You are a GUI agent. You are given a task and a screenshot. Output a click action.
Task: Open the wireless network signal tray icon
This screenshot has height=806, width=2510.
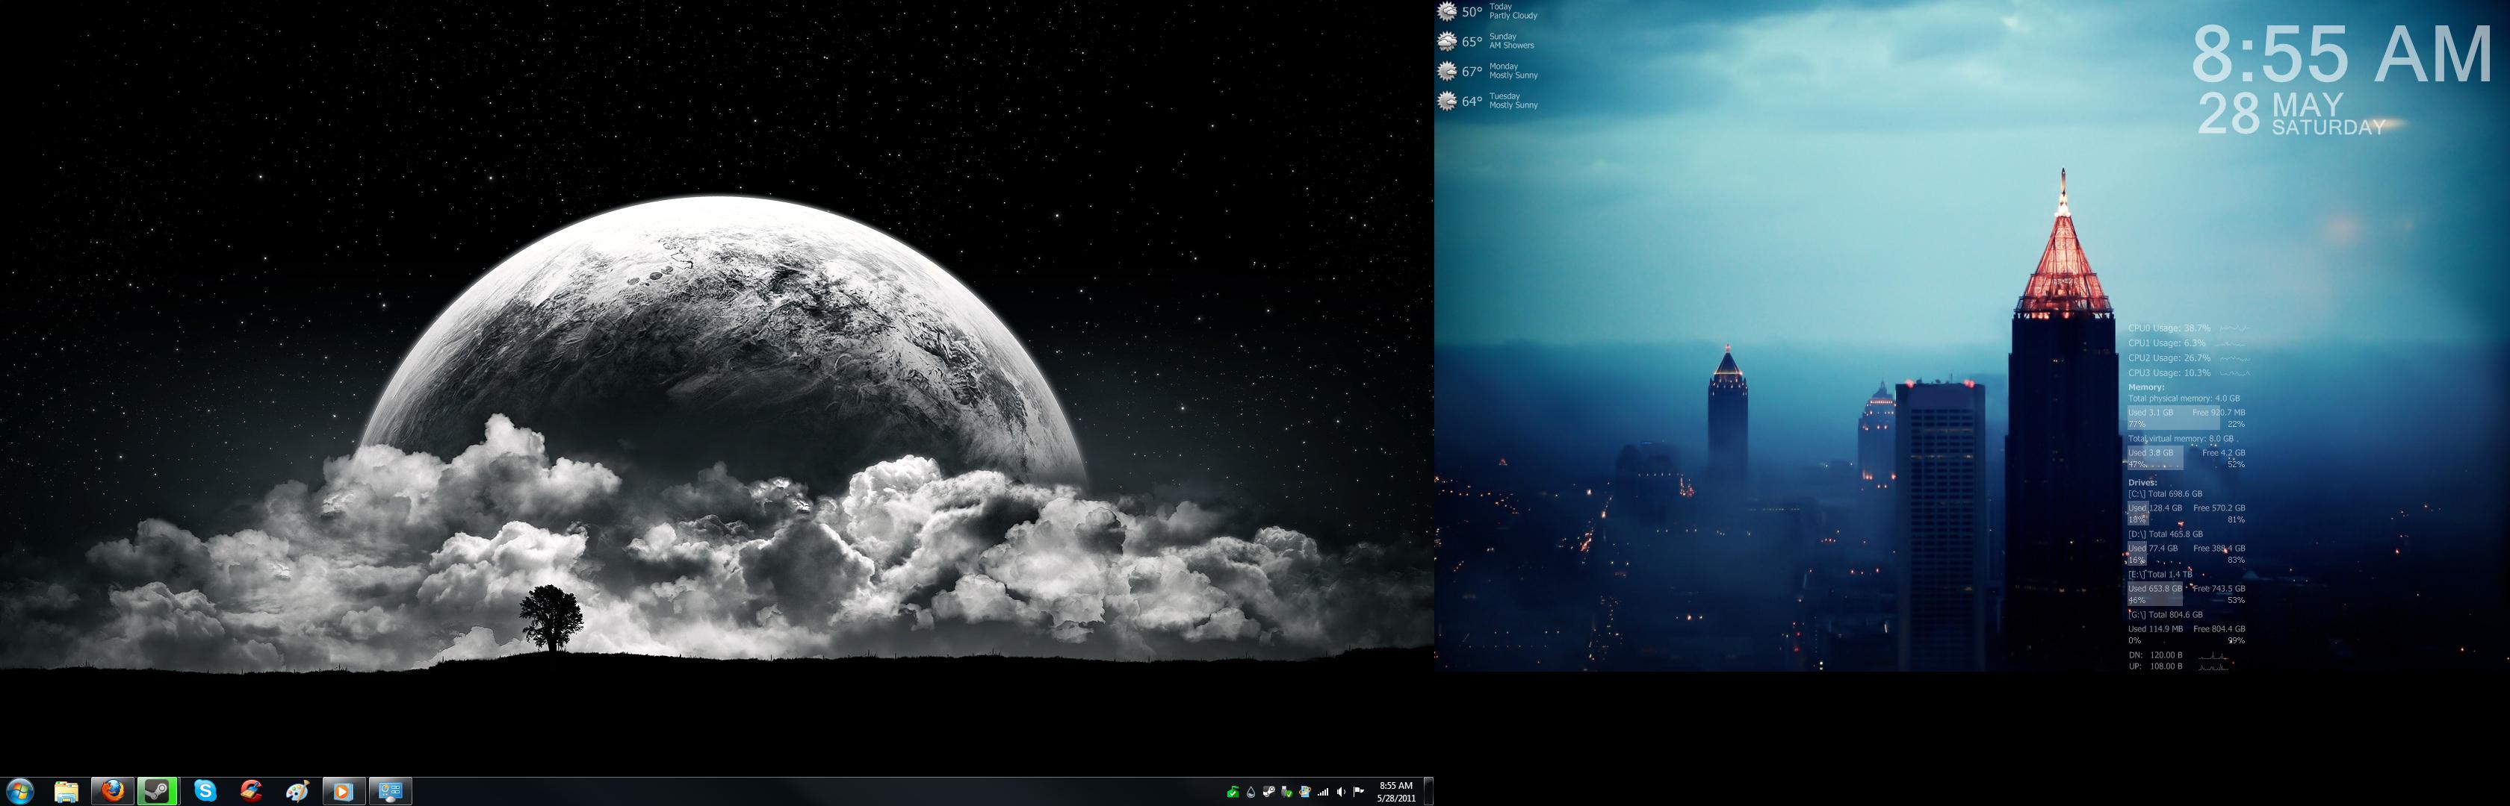[1323, 793]
